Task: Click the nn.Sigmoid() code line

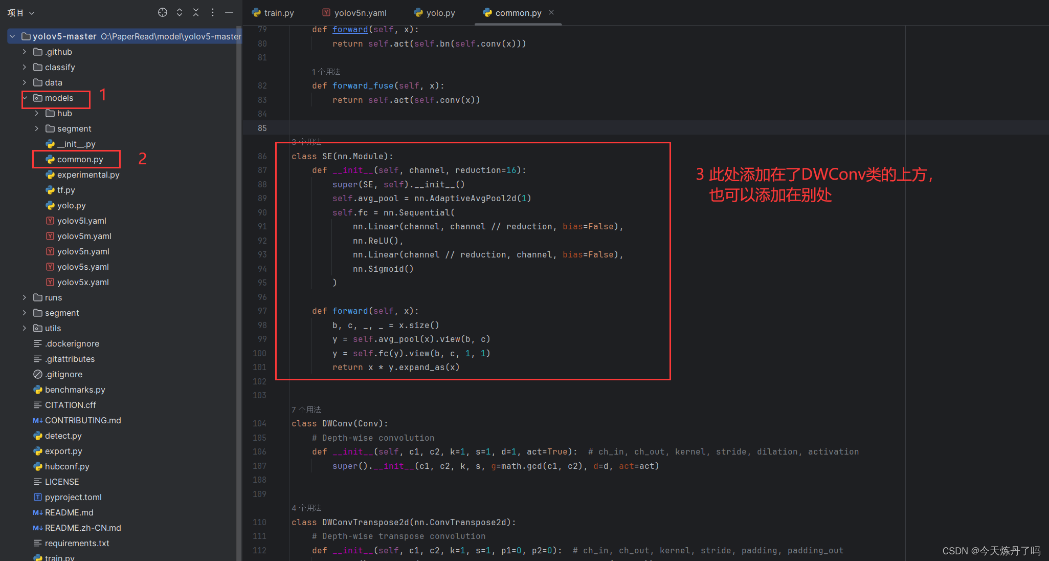Action: (x=383, y=269)
